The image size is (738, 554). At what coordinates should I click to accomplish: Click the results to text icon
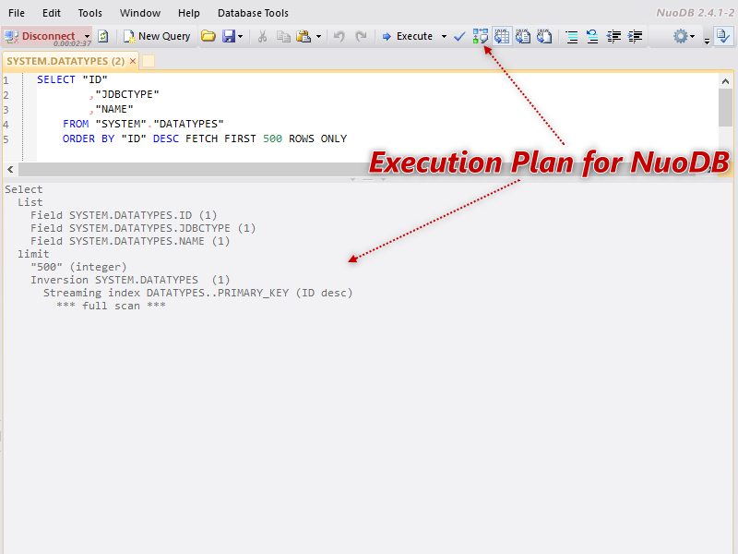click(x=523, y=36)
